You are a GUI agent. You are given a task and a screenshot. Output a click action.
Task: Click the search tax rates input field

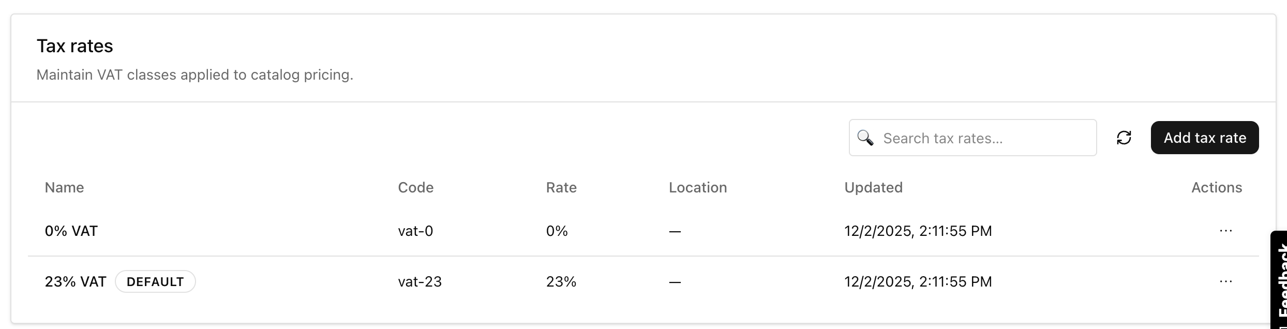(x=972, y=137)
